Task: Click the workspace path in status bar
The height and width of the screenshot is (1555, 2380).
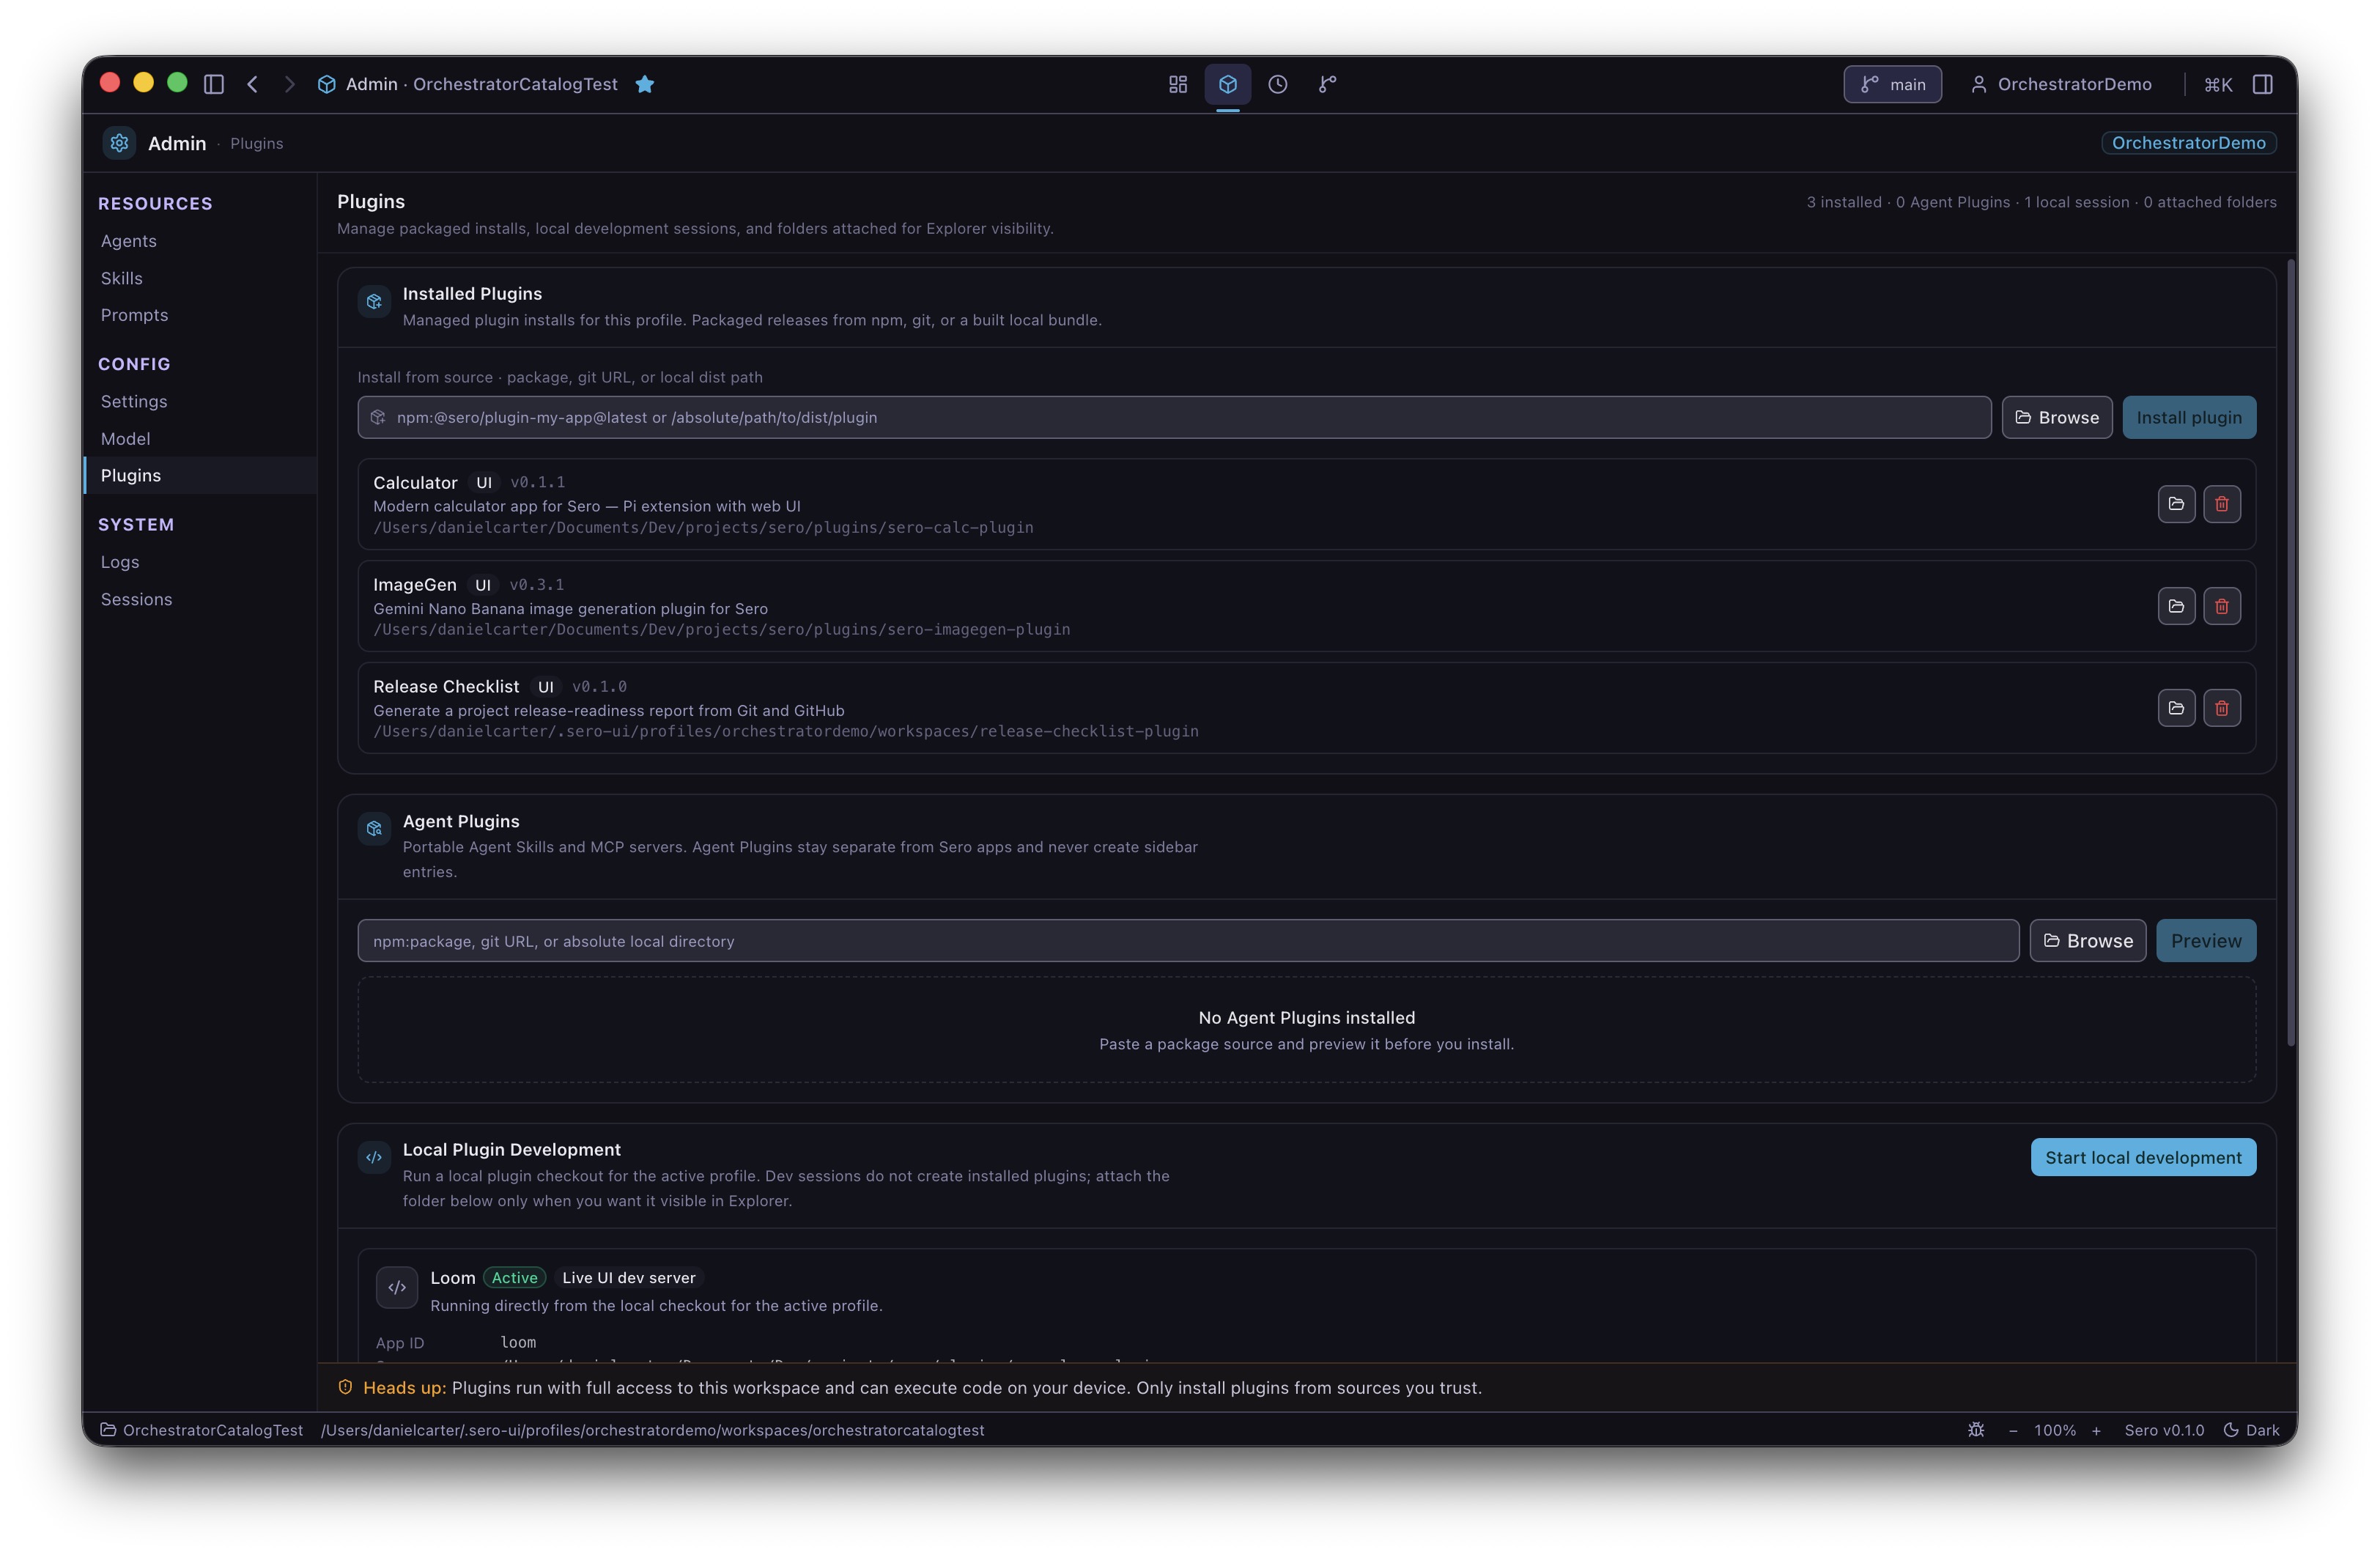Action: click(652, 1430)
